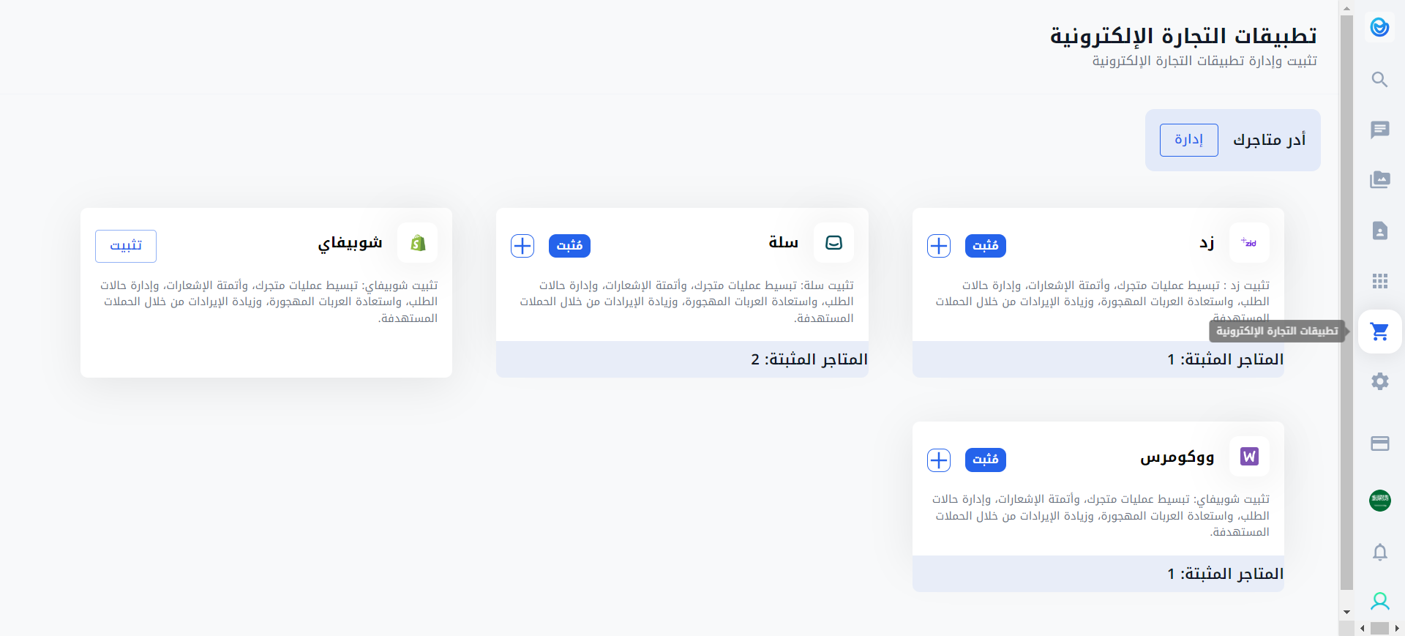Screen dimensions: 1405x636
Task: Click the مثبت badge on Salla card
Action: coord(569,246)
